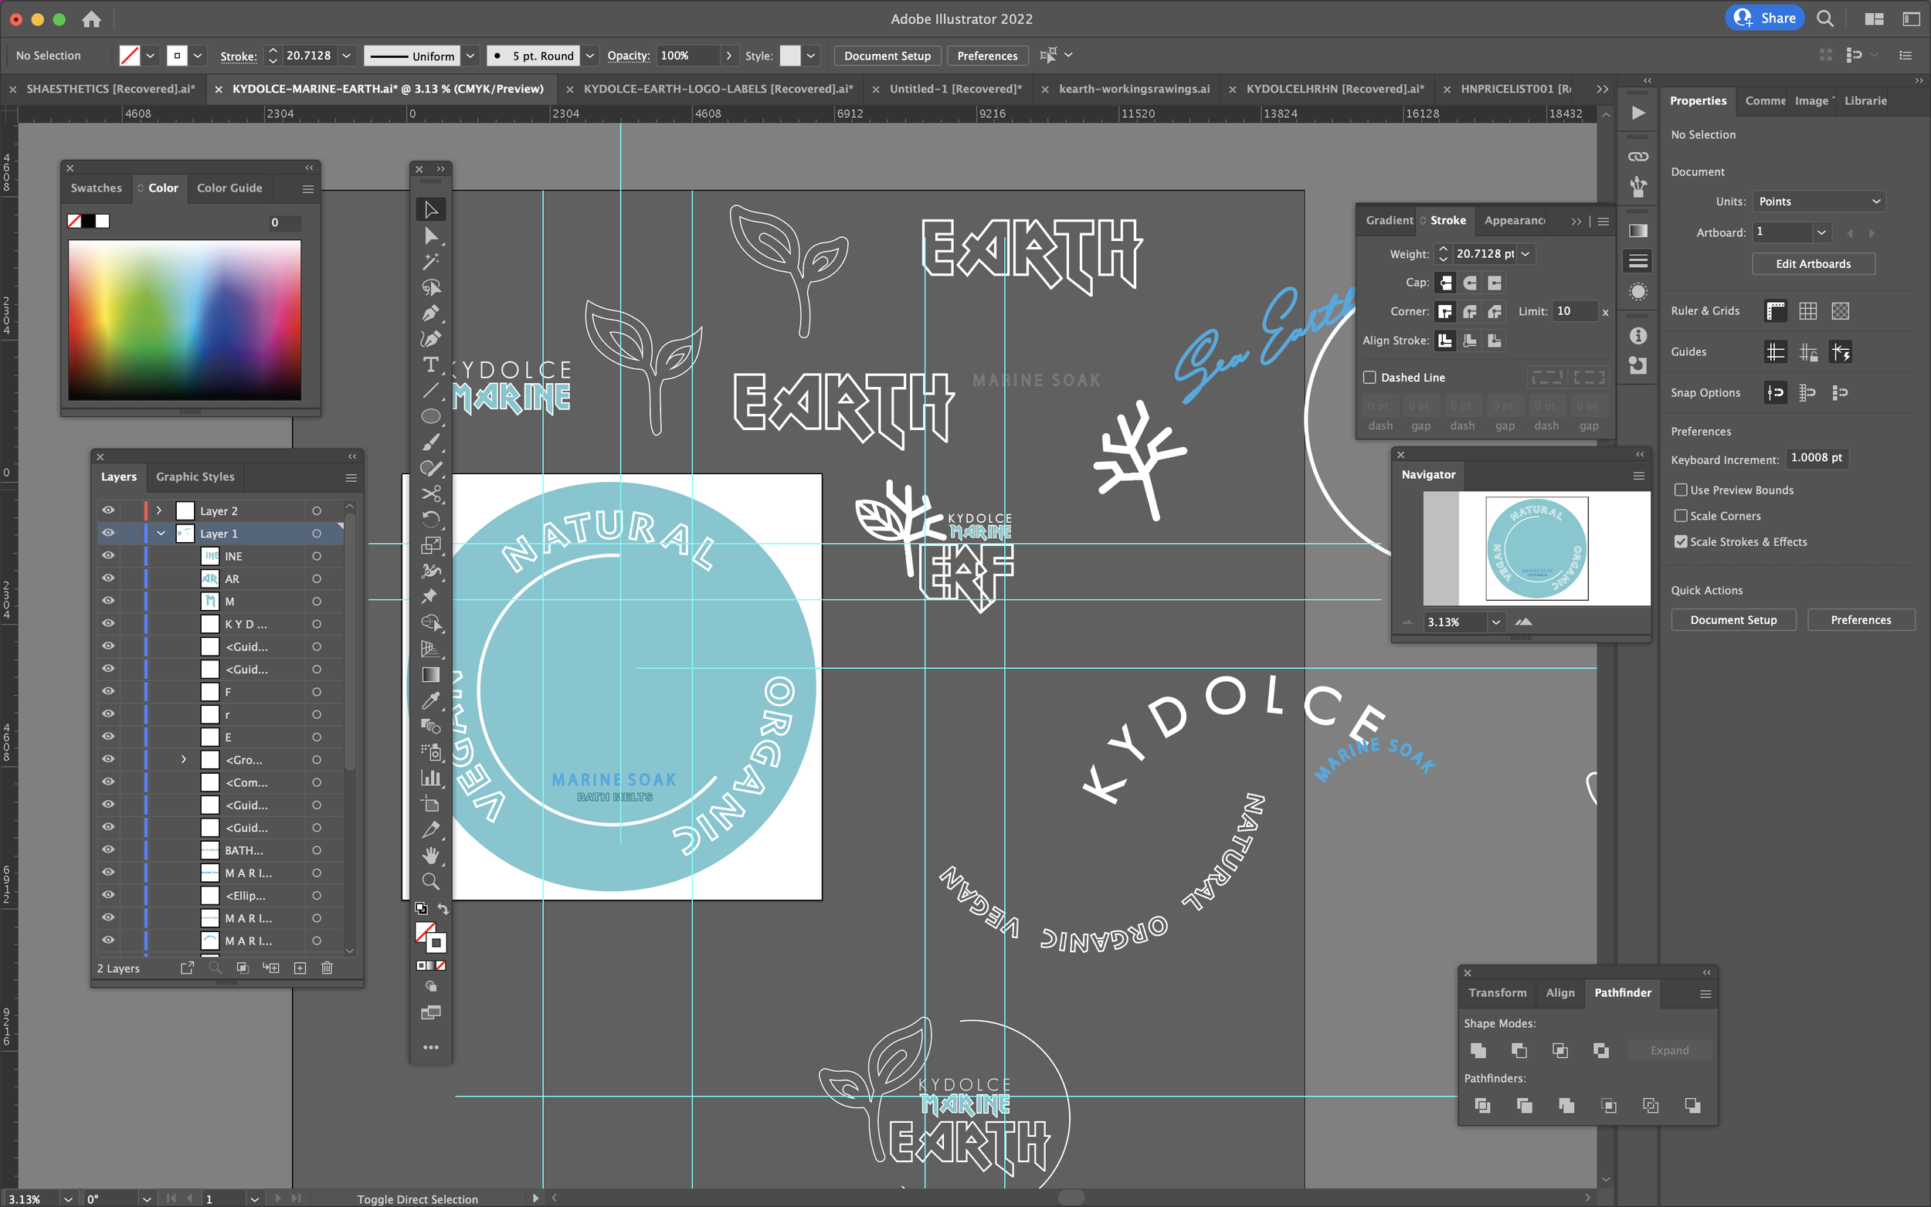1931x1207 pixels.
Task: Switch to the Swatches tab
Action: pyautogui.click(x=97, y=188)
